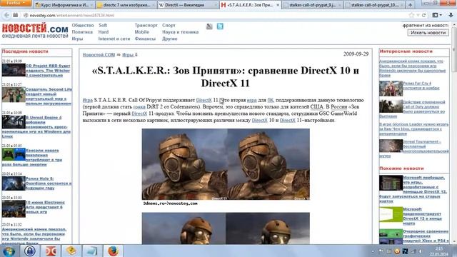The height and width of the screenshot is (257, 457).
Task: Click the Firefox taskbar icon
Action: tap(113, 251)
